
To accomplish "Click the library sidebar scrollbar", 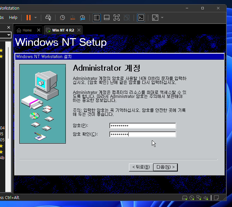I will pos(8,93).
